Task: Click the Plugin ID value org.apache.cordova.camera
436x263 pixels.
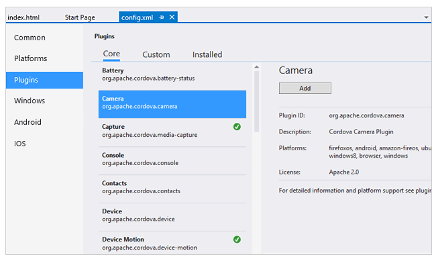Action: click(366, 115)
